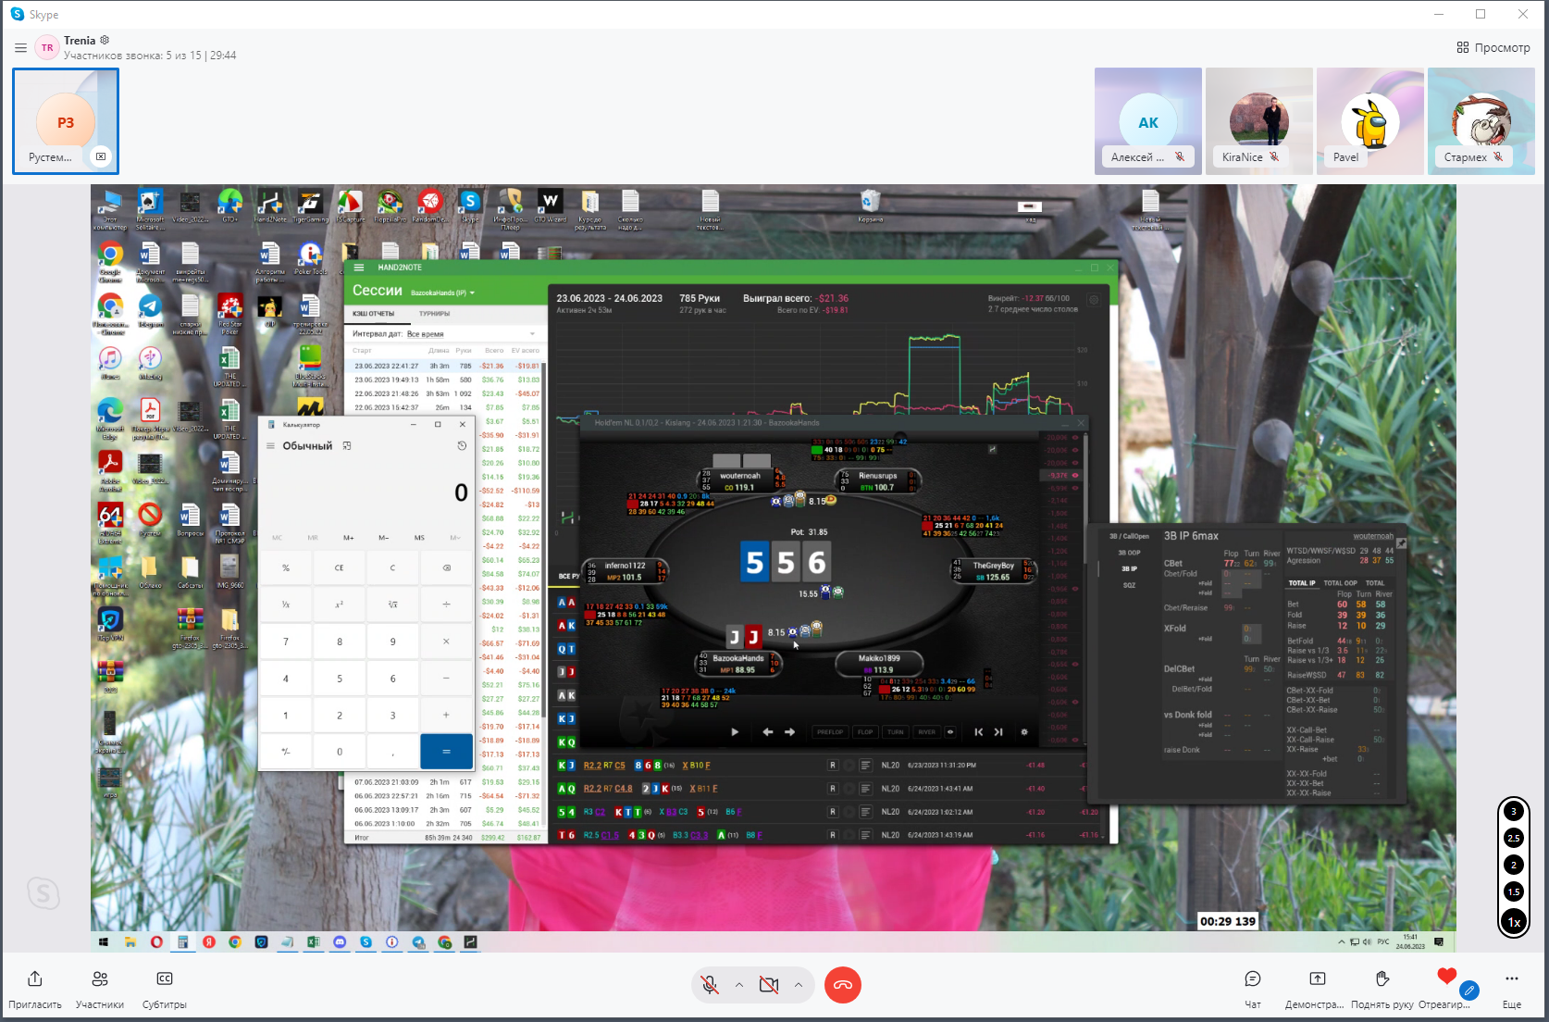
Task: Open Red Star Poker desktop icon
Action: pyautogui.click(x=229, y=313)
